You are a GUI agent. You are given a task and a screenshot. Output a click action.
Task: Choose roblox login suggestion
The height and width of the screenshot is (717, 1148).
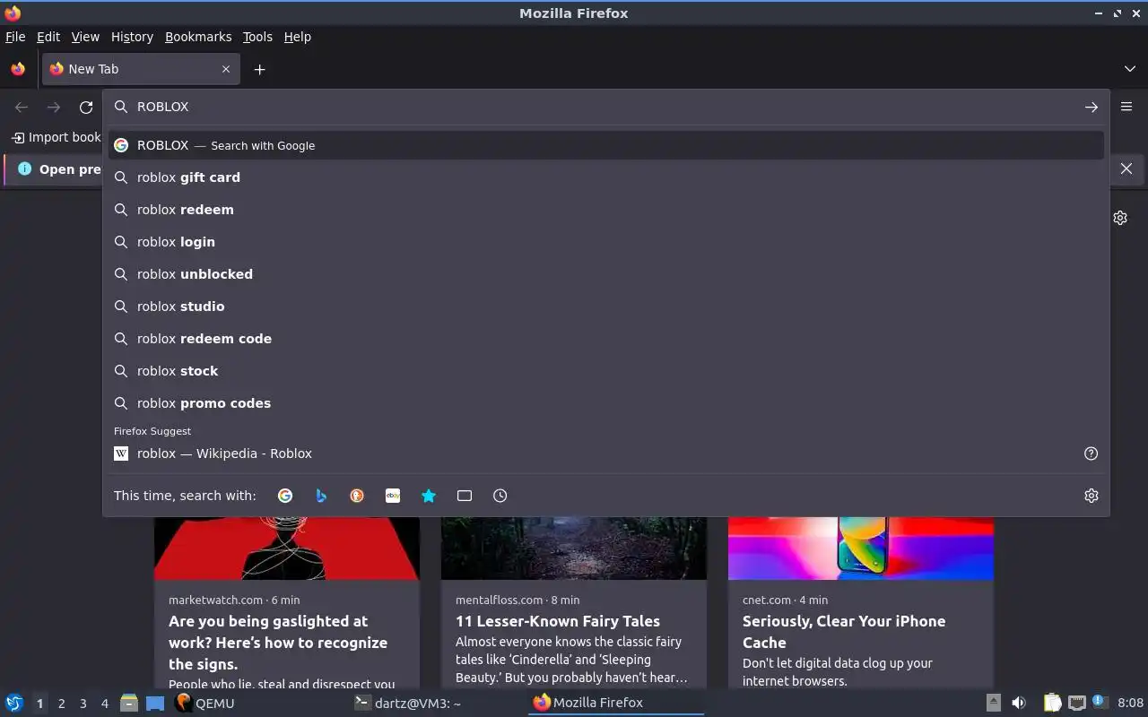point(605,242)
